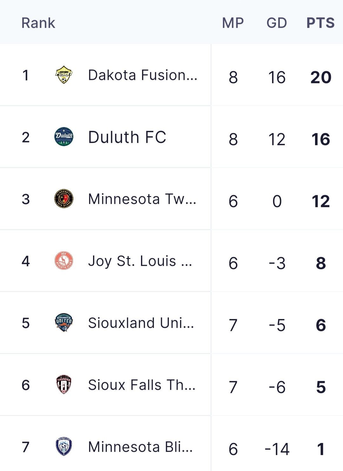Image resolution: width=343 pixels, height=471 pixels.
Task: Click the Siouxland United shield icon
Action: click(x=64, y=323)
